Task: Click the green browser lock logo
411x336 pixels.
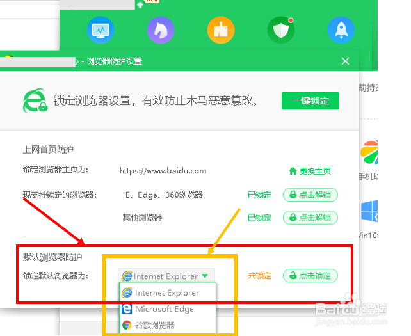Action: [x=35, y=100]
